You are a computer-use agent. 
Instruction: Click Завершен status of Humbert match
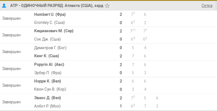click(x=11, y=18)
